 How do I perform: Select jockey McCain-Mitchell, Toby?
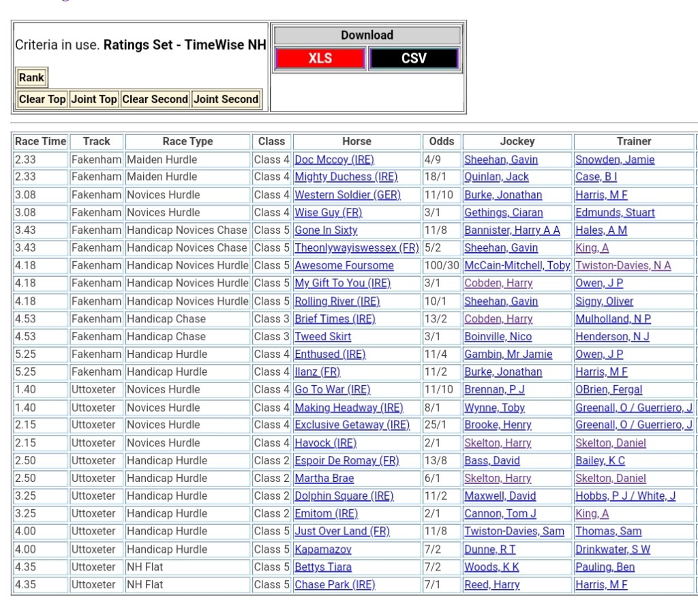point(517,266)
